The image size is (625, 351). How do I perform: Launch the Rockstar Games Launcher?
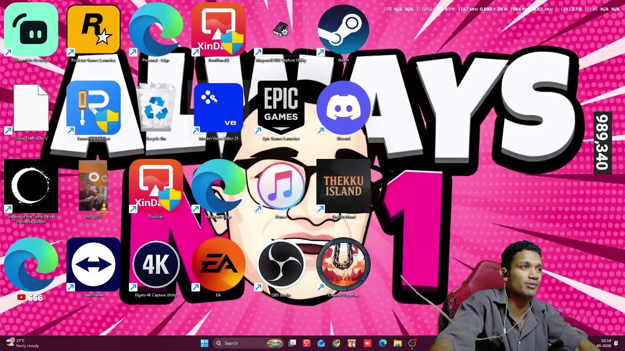click(x=93, y=29)
